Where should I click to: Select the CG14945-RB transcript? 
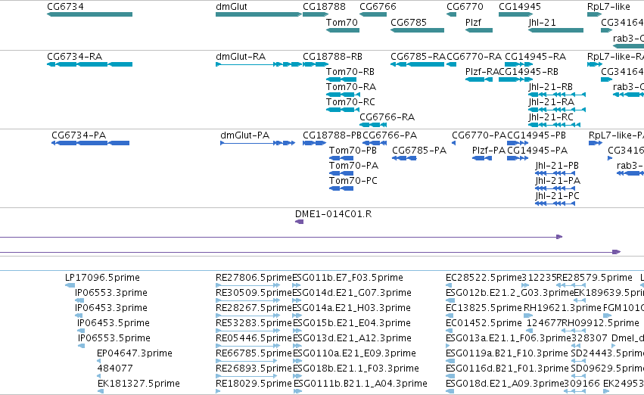(516, 79)
